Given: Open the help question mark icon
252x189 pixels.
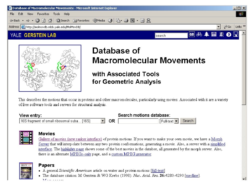Looking at the screenshot, I should [x=228, y=34].
